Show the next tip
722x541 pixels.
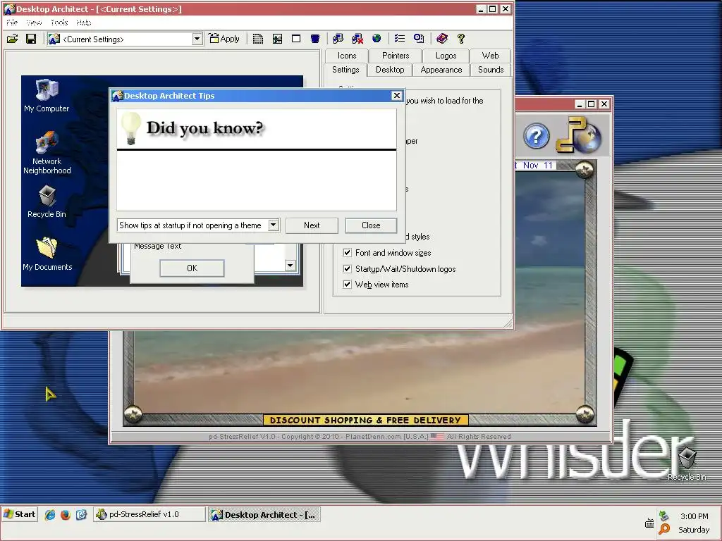(x=312, y=225)
